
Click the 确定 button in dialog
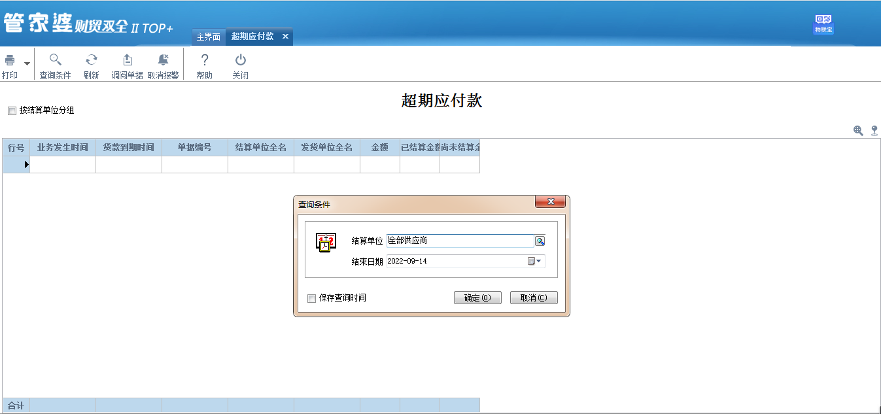click(477, 298)
